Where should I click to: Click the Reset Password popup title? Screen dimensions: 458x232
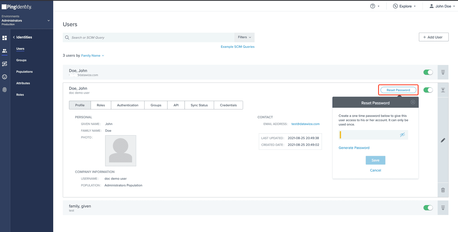375,103
